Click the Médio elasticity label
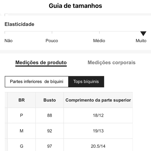 pyautogui.click(x=99, y=41)
